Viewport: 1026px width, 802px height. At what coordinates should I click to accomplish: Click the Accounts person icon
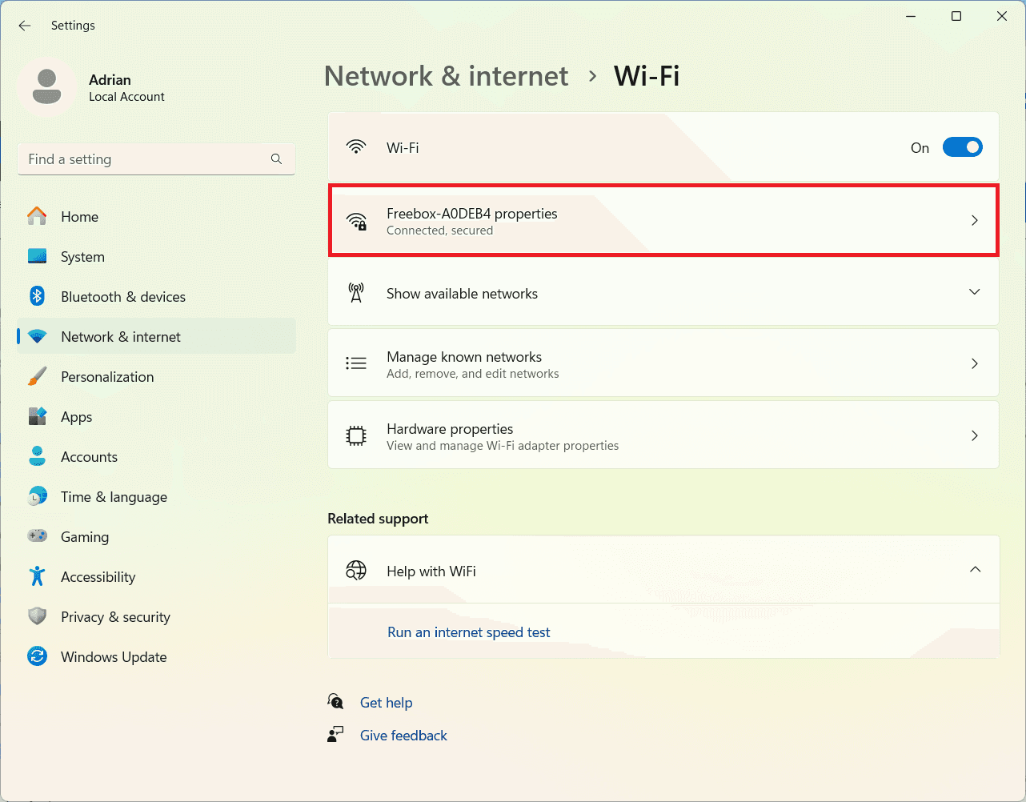(x=37, y=456)
